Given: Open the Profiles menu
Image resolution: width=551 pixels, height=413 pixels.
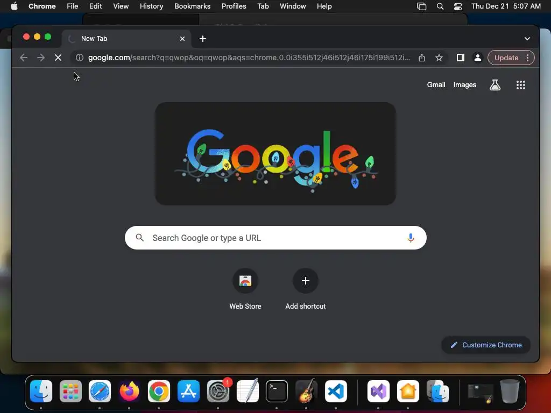Looking at the screenshot, I should pos(234,6).
